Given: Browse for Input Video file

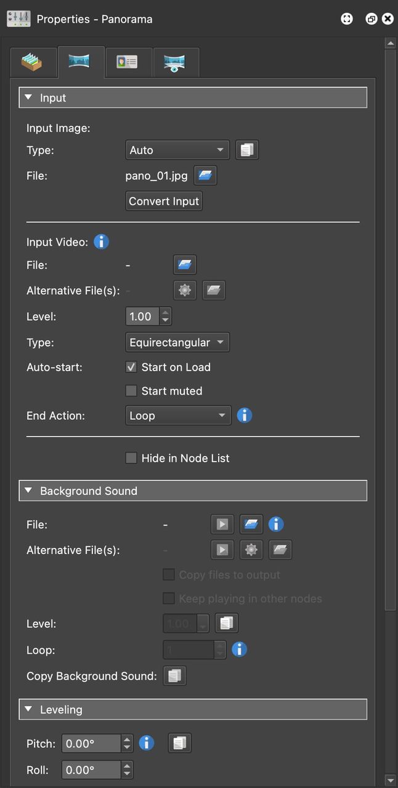Looking at the screenshot, I should 184,265.
